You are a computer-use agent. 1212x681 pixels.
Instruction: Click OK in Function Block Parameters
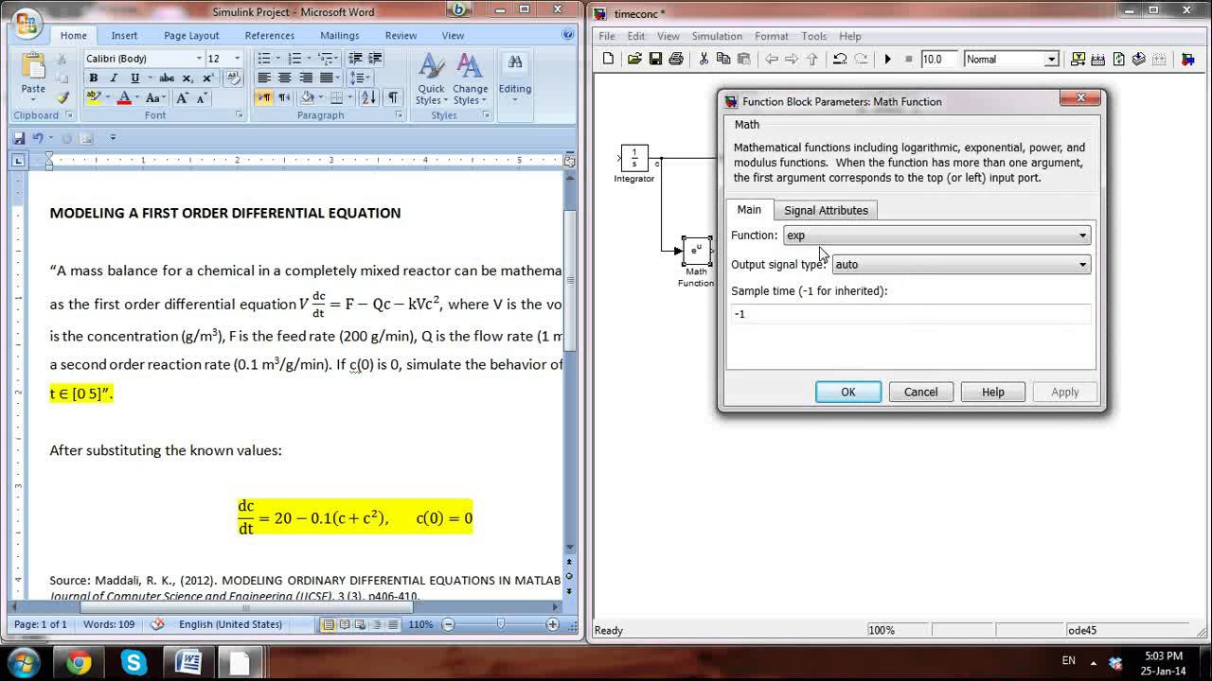(848, 392)
